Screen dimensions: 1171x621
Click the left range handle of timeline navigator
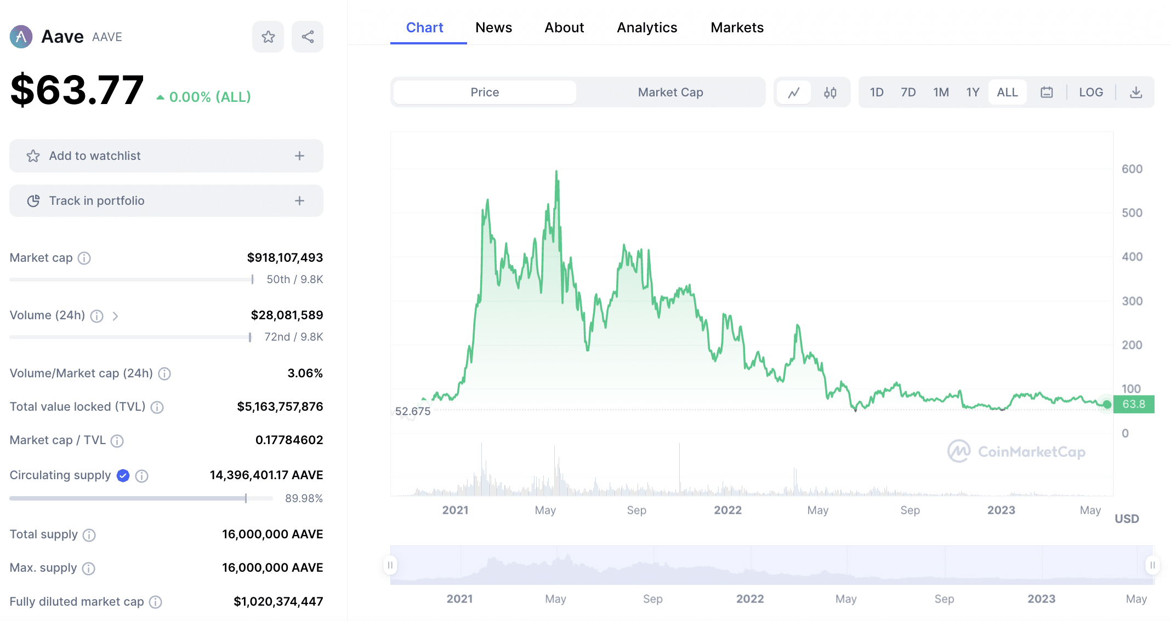point(390,565)
